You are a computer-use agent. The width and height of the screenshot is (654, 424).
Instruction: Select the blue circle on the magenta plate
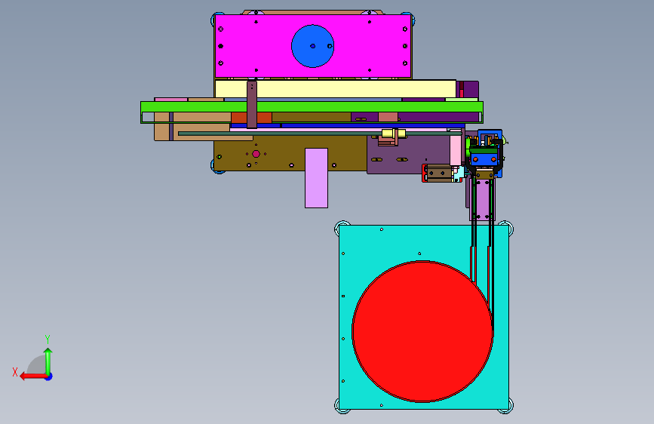pos(313,46)
